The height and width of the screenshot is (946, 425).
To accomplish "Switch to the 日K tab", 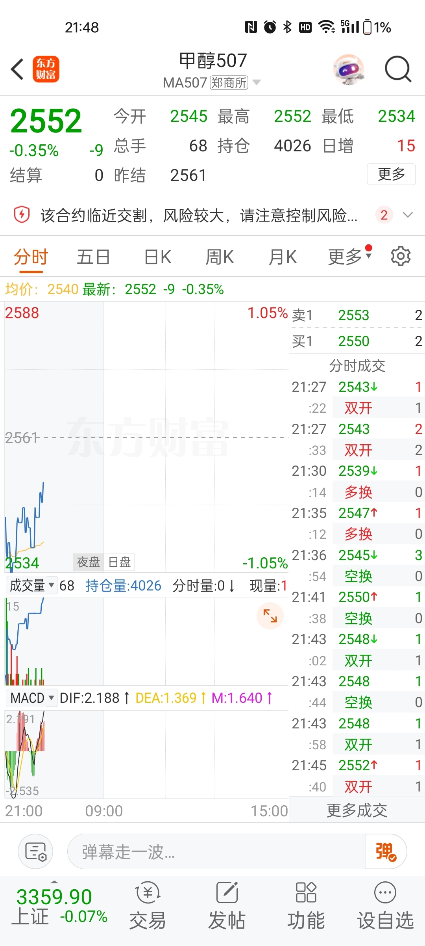I will pyautogui.click(x=157, y=257).
